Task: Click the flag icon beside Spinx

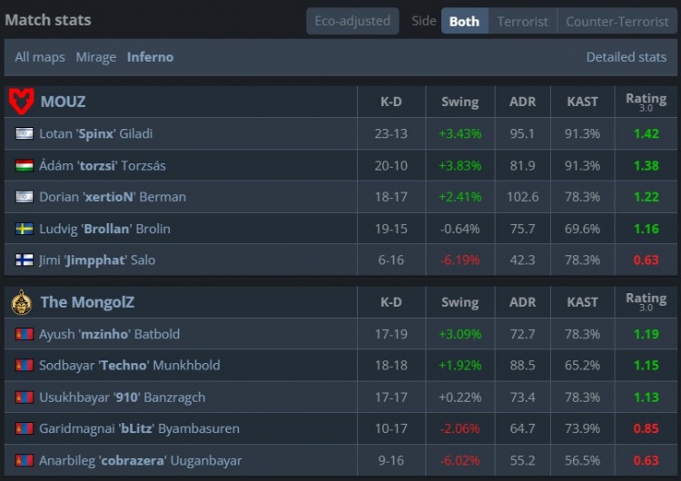Action: pos(25,133)
